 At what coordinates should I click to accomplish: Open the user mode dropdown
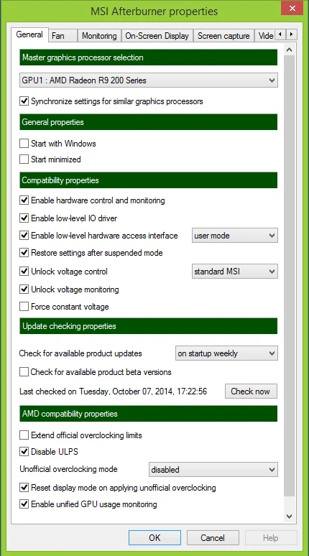click(235, 236)
